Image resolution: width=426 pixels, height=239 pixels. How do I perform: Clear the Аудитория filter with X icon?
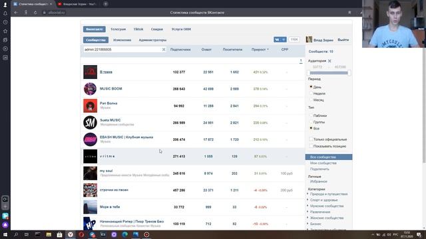tap(329, 61)
